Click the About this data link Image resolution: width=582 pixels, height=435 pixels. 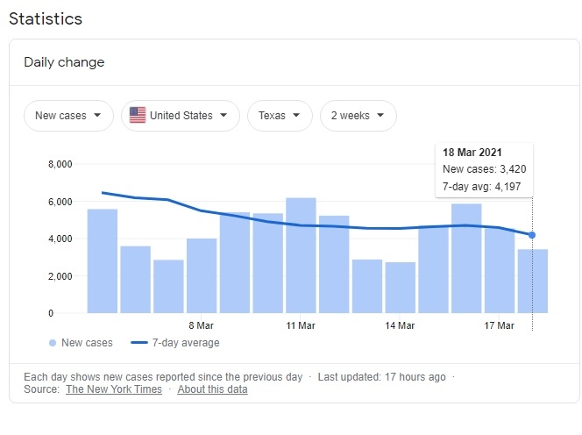coord(213,389)
